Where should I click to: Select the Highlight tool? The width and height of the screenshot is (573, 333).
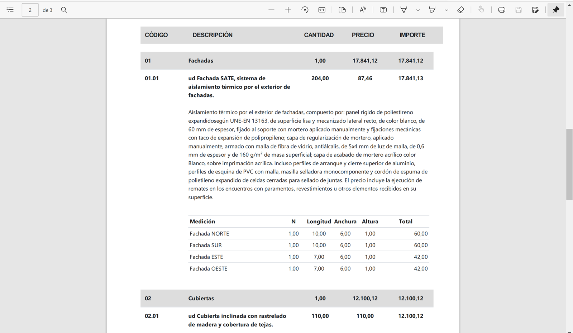click(432, 10)
